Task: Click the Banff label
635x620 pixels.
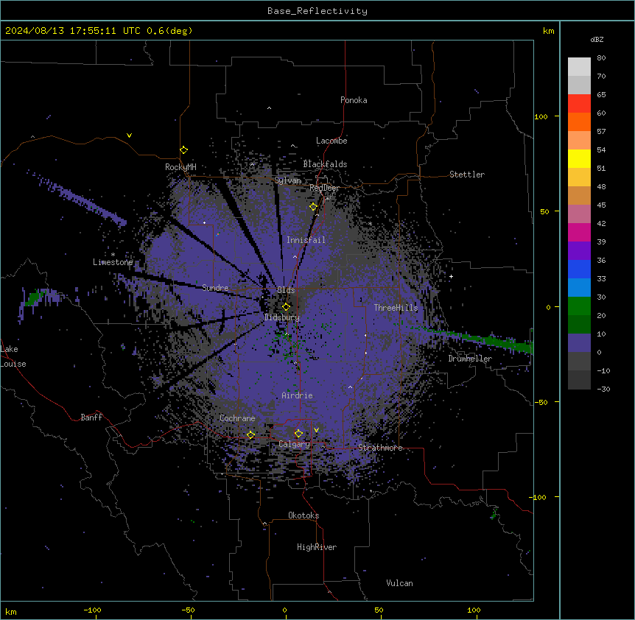Action: click(91, 418)
